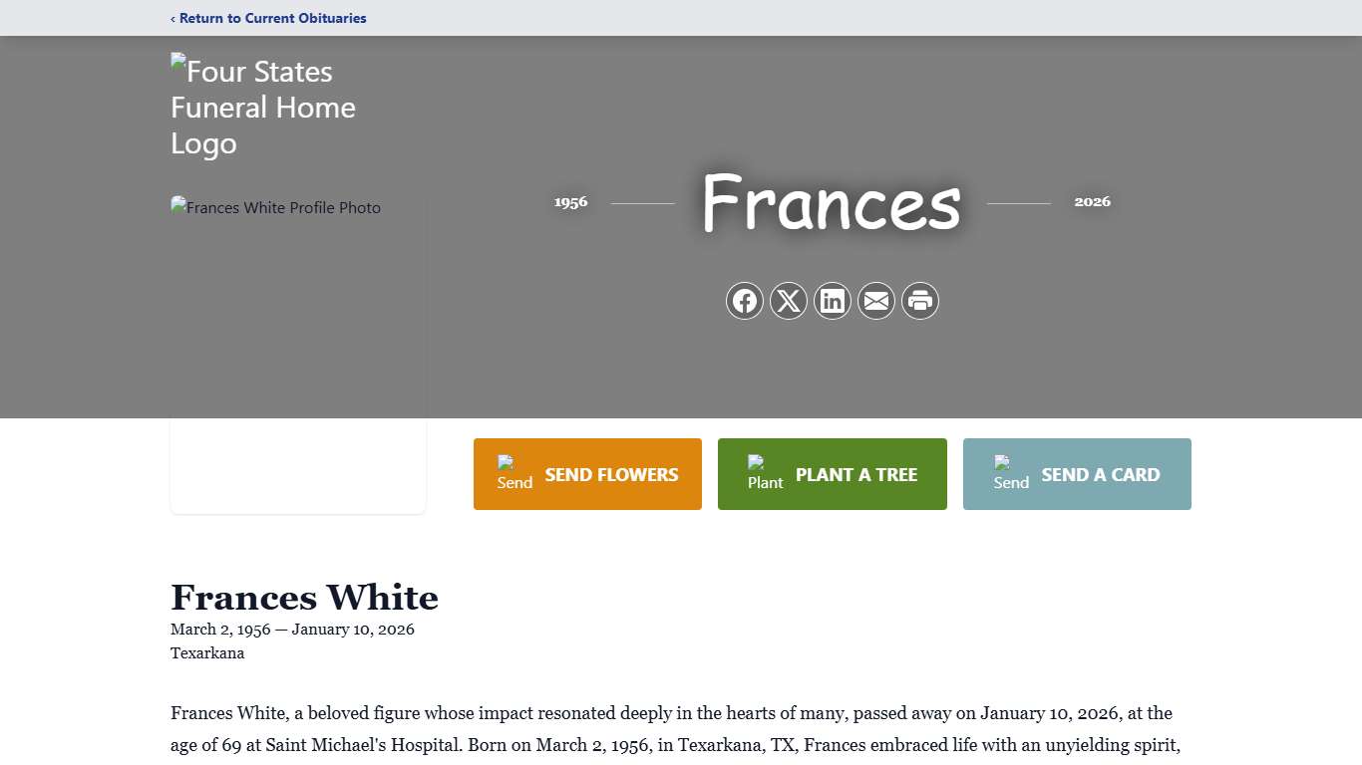Viewport: 1362px width, 765px height.
Task: Click the SEND A CARD button
Action: pyautogui.click(x=1077, y=474)
